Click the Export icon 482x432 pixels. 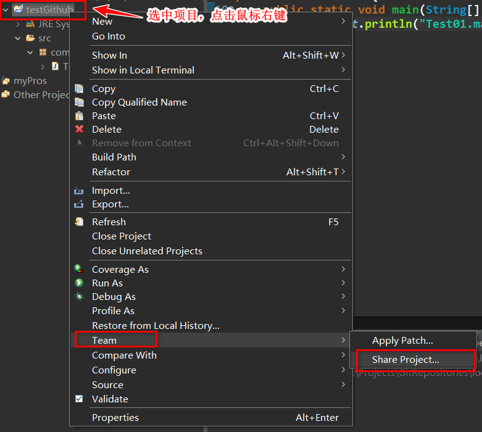pos(79,204)
